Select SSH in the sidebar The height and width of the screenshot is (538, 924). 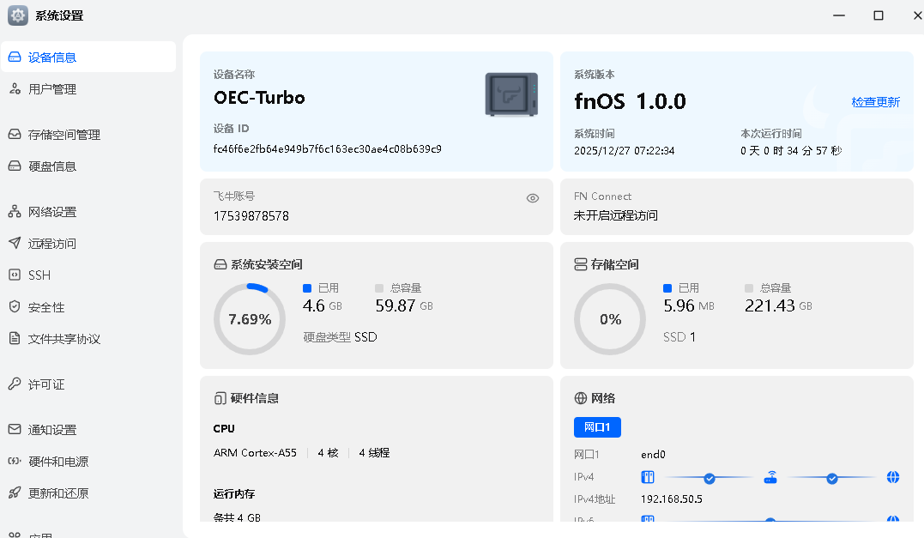88,275
